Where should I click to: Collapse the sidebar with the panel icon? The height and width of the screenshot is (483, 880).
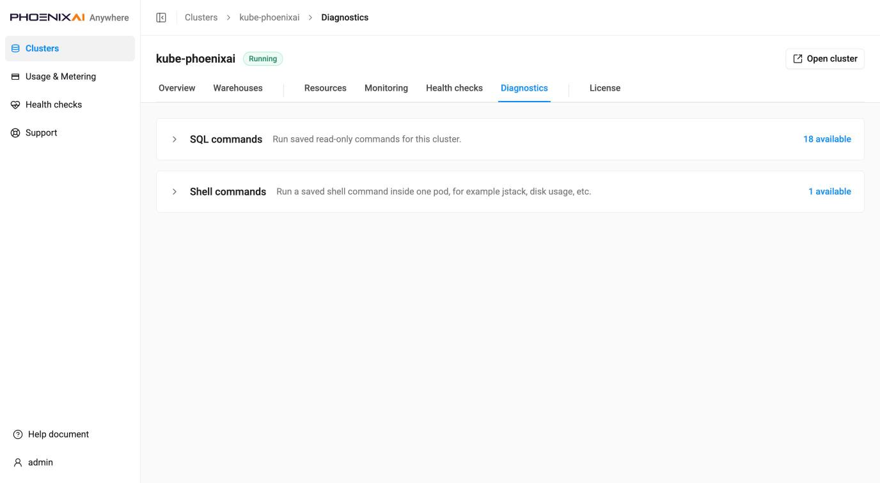[x=161, y=17]
